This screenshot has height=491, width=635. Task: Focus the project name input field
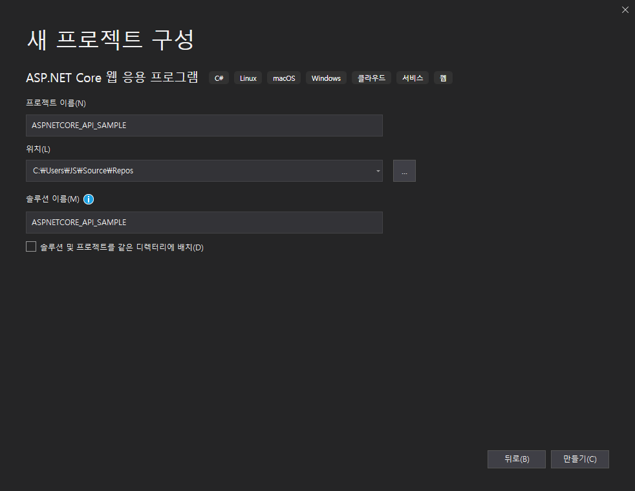pyautogui.click(x=204, y=125)
